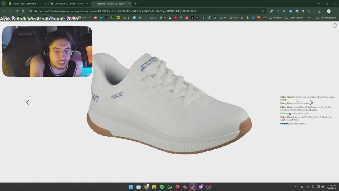This screenshot has width=339, height=191.
Task: Open a new browser tab
Action: coord(136,4)
